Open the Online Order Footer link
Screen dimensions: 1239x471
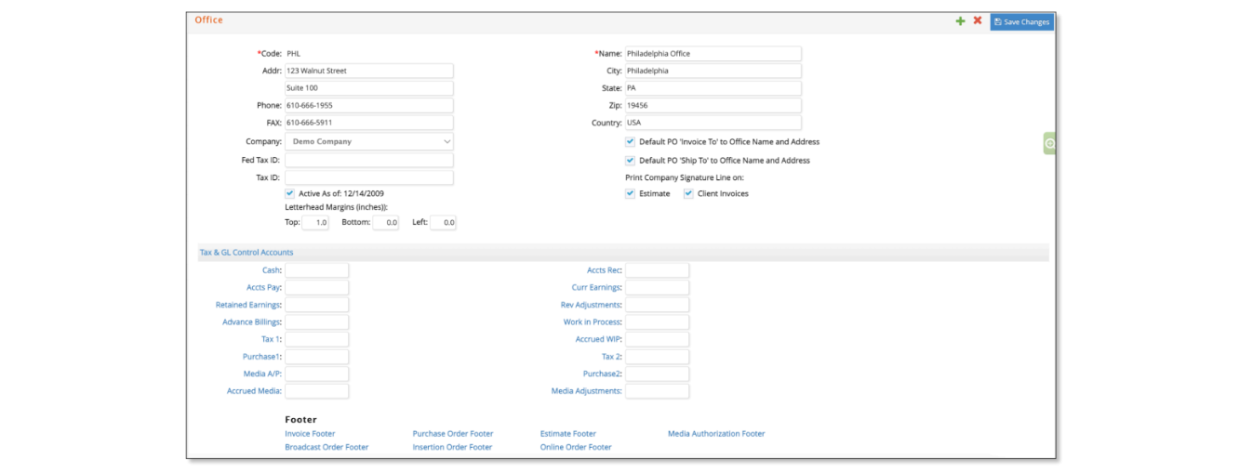[576, 447]
